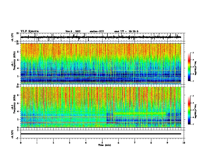Click the "station=OUI" header label
Image resolution: width=207 pixels, height=160 pixels.
point(97,31)
